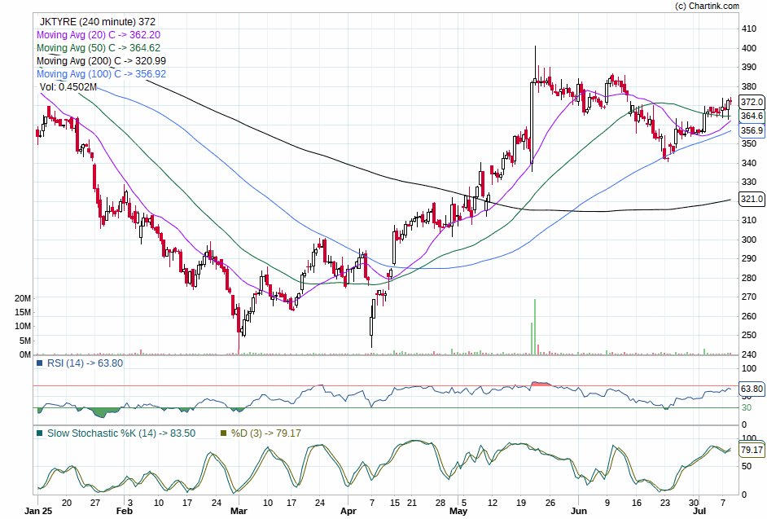Select the Moving Avg (100) legend label
The height and width of the screenshot is (519, 767).
pyautogui.click(x=101, y=74)
